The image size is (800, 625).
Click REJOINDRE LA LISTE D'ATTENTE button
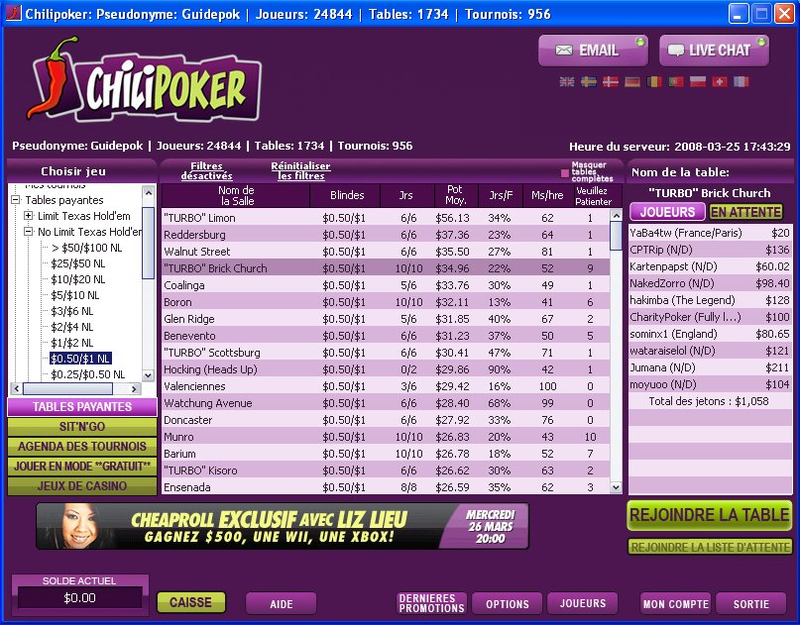pos(710,547)
